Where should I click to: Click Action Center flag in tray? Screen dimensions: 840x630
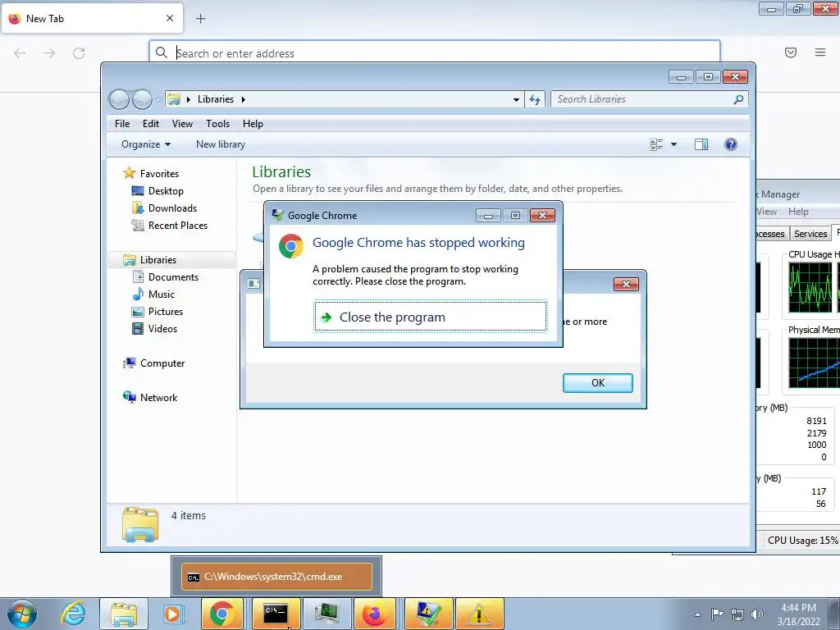pyautogui.click(x=717, y=614)
